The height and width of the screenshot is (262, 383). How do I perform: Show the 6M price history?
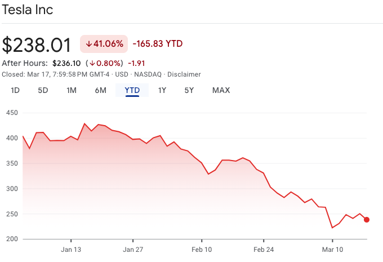[x=100, y=90]
